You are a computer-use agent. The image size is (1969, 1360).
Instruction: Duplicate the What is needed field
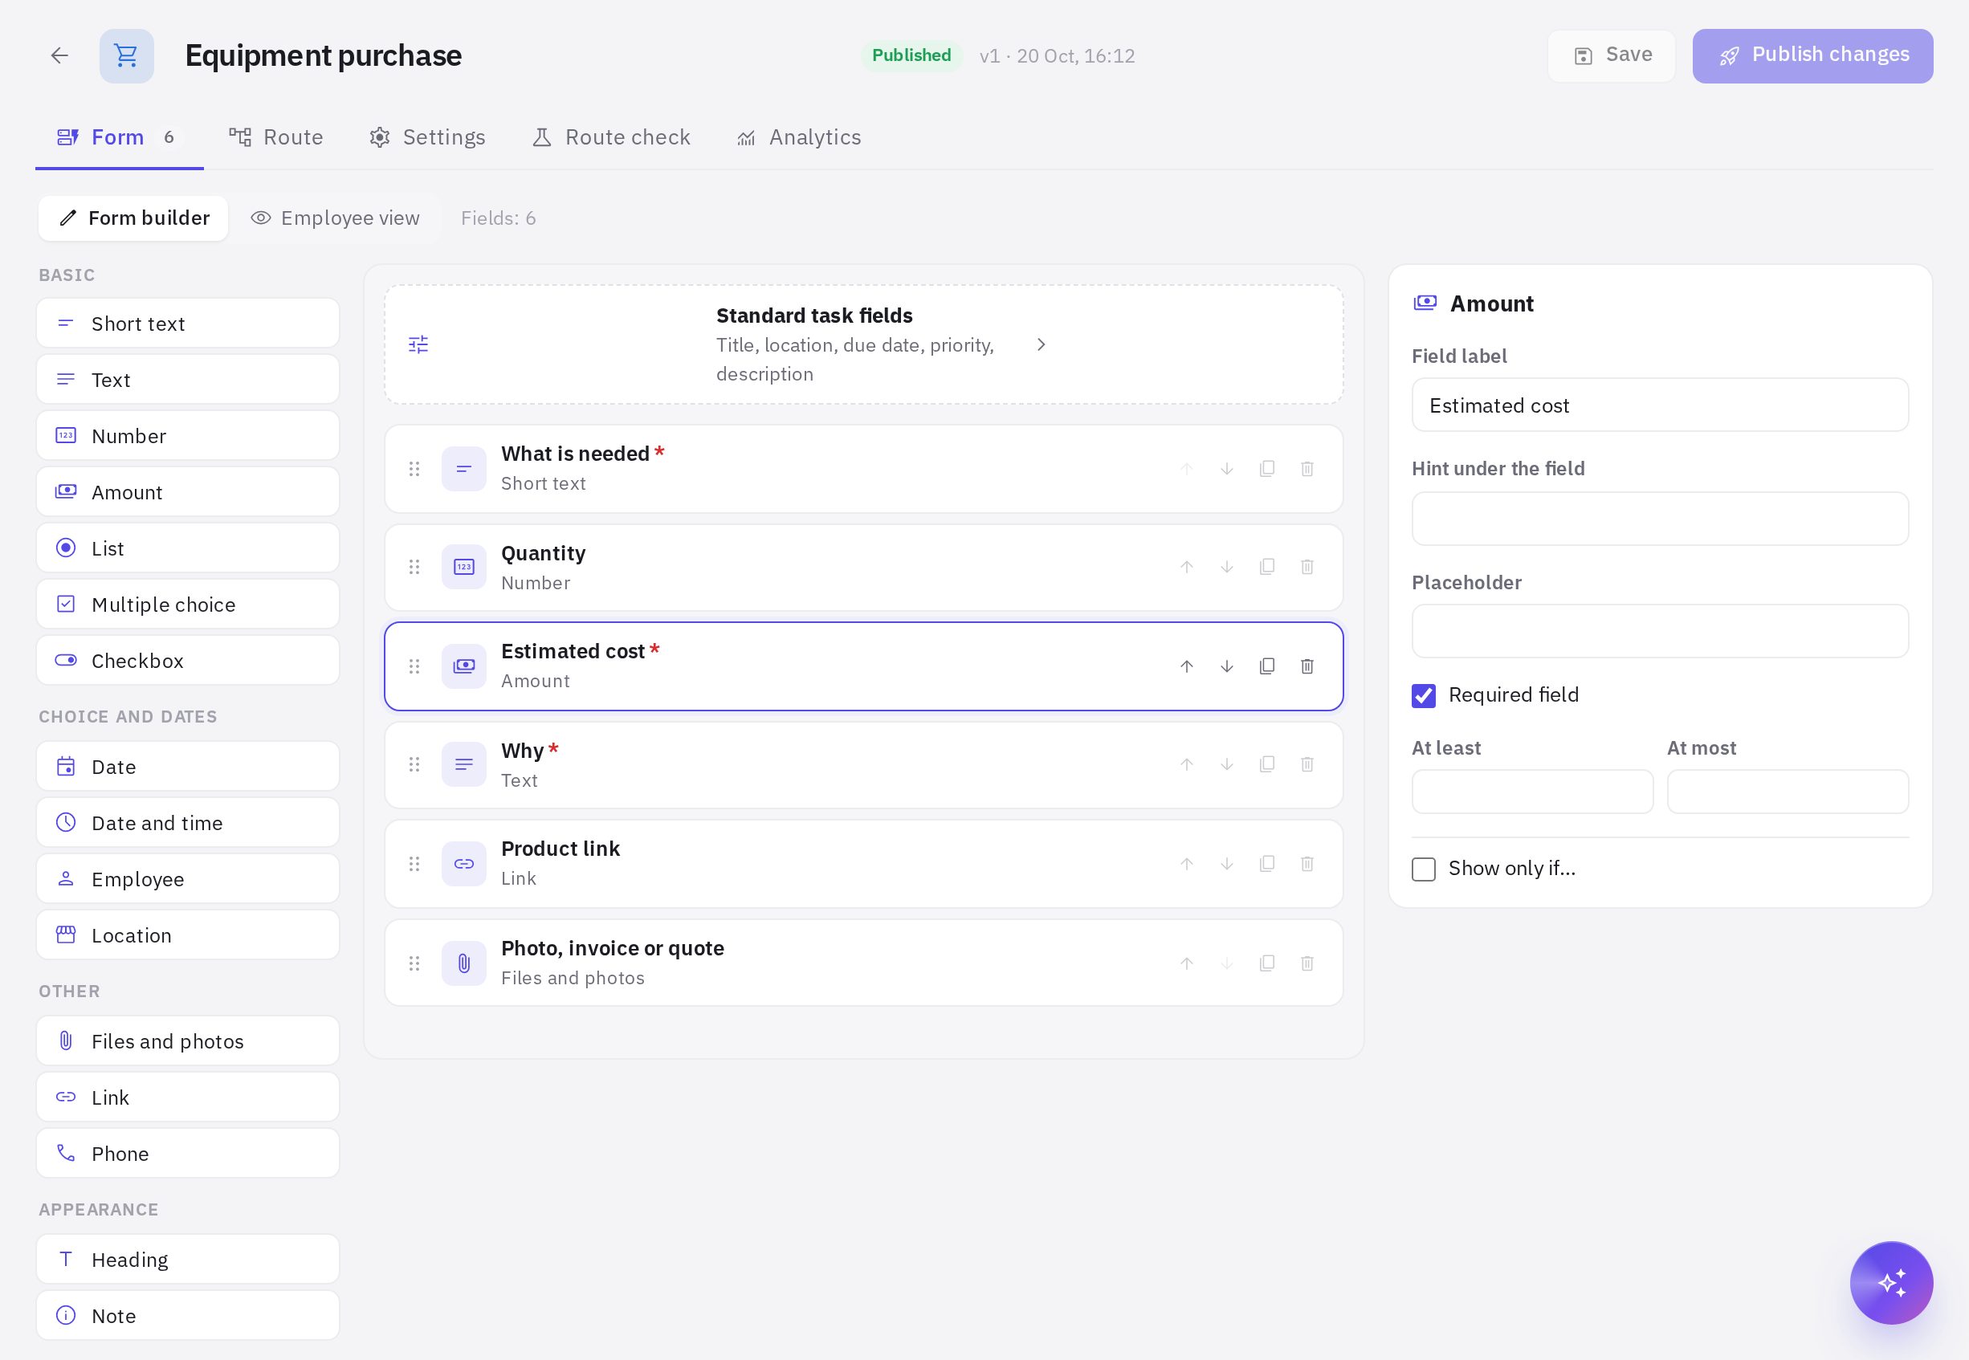pyautogui.click(x=1266, y=469)
